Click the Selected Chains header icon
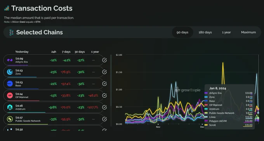Viewport: 264px width, 141px height. click(x=11, y=32)
